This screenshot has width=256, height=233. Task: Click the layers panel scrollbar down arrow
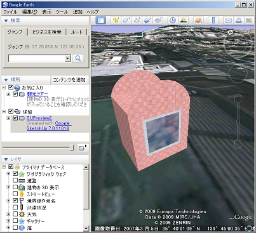pos(86,229)
